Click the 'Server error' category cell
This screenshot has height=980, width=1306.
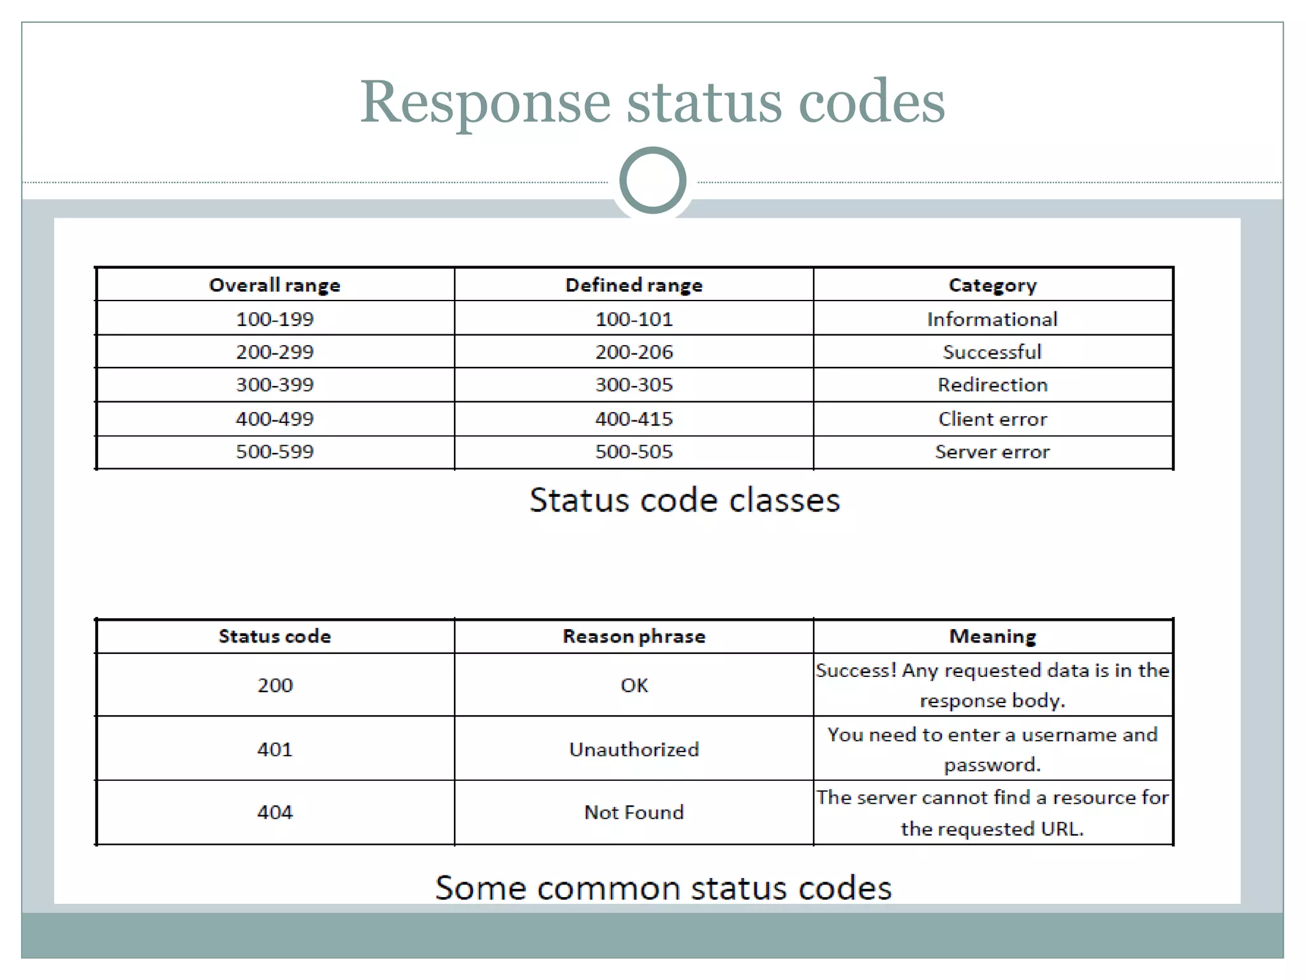[993, 452]
